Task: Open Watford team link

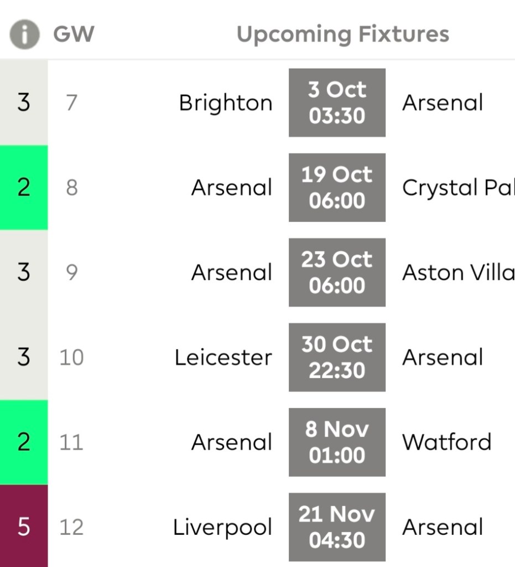Action: (x=446, y=442)
